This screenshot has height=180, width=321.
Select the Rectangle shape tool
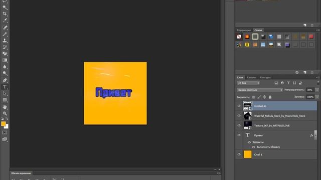click(5, 100)
